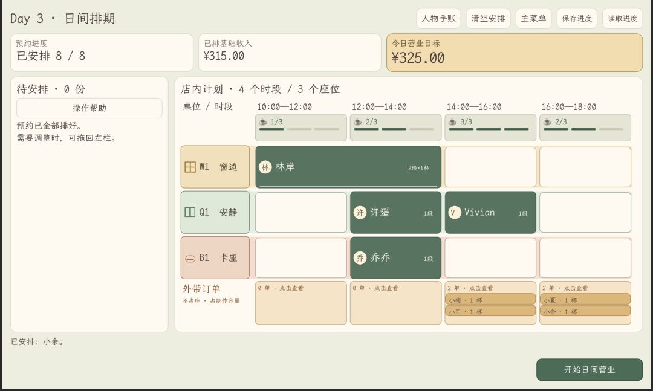Screen dimensions: 653x391
Task: Click the W1 window seat grid icon
Action: [190, 167]
